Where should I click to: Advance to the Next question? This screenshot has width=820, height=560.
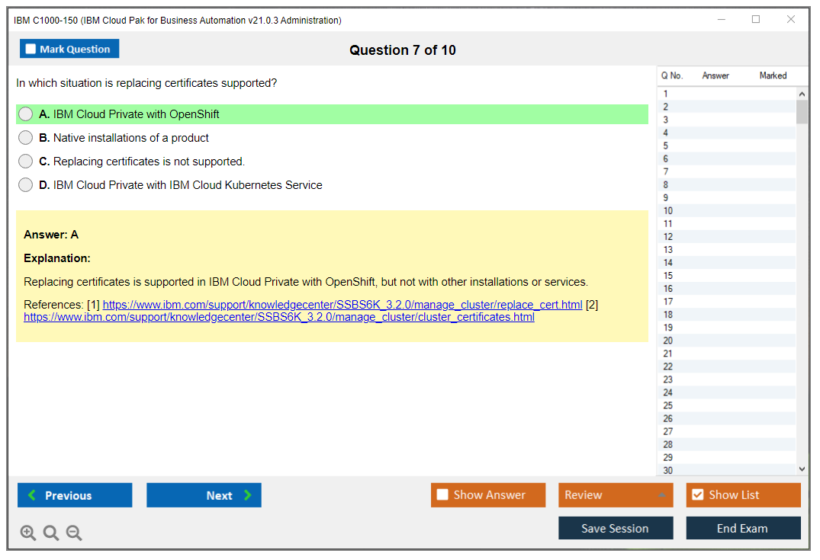click(204, 495)
